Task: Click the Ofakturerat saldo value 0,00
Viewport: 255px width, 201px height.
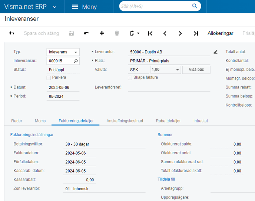Action: pyautogui.click(x=237, y=144)
